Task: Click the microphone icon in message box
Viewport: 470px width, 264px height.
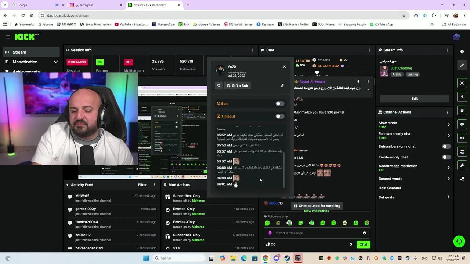Action: click(270, 233)
